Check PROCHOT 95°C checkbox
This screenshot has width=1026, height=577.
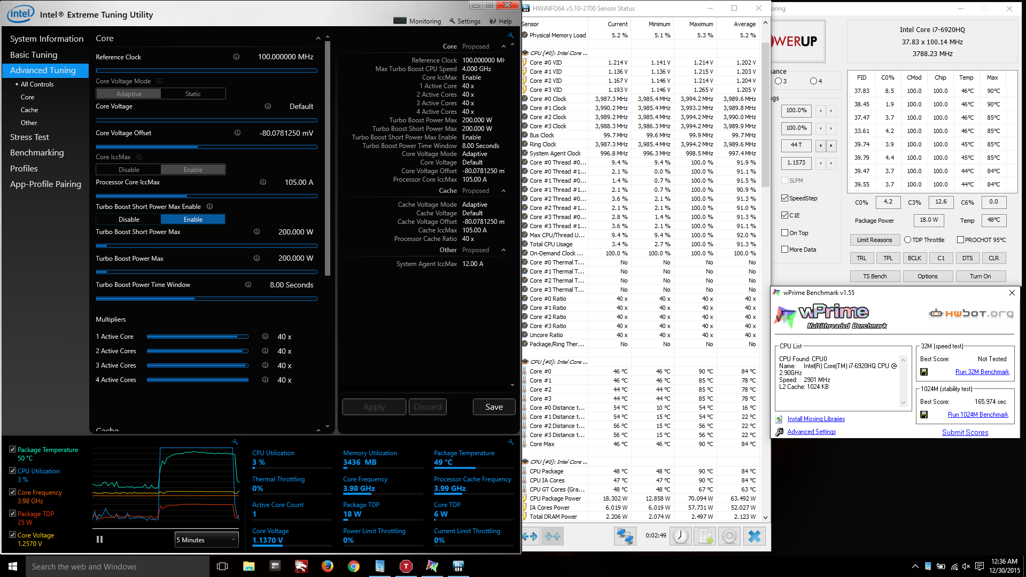pyautogui.click(x=960, y=240)
